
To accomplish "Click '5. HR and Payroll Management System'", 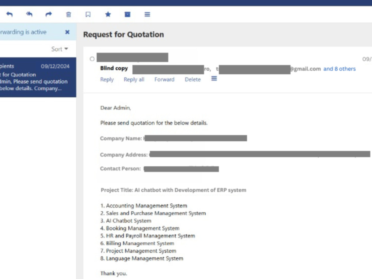I will (148, 236).
